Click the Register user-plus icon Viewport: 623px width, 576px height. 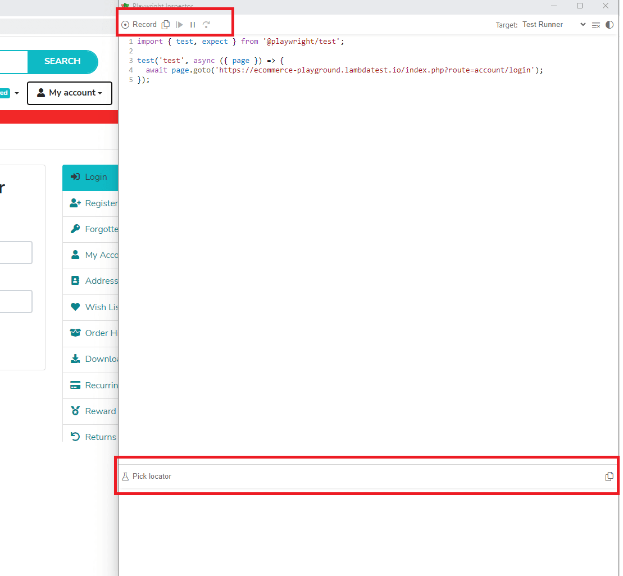[75, 203]
